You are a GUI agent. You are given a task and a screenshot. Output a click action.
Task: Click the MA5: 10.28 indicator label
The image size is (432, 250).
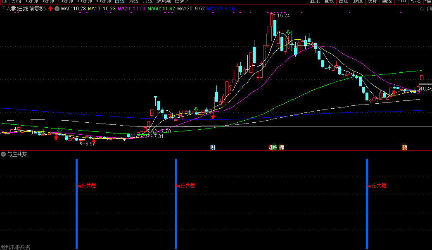73,9
